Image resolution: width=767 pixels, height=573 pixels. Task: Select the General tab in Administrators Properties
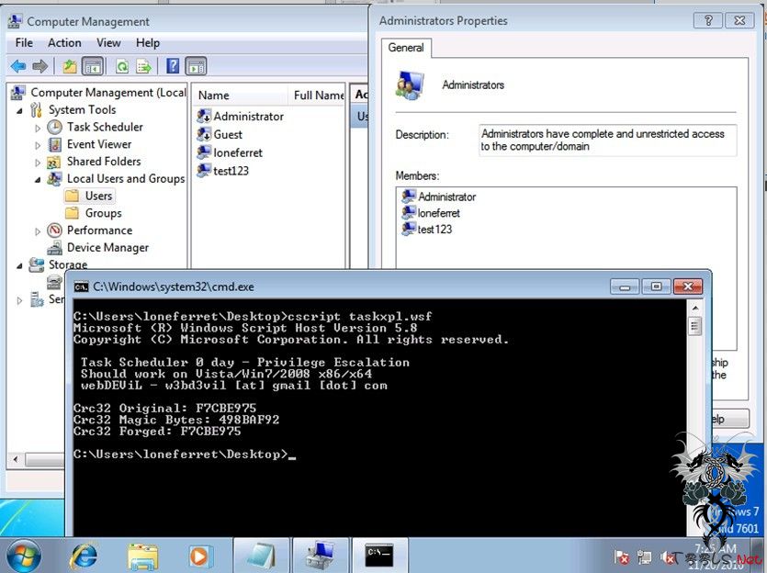pos(406,48)
